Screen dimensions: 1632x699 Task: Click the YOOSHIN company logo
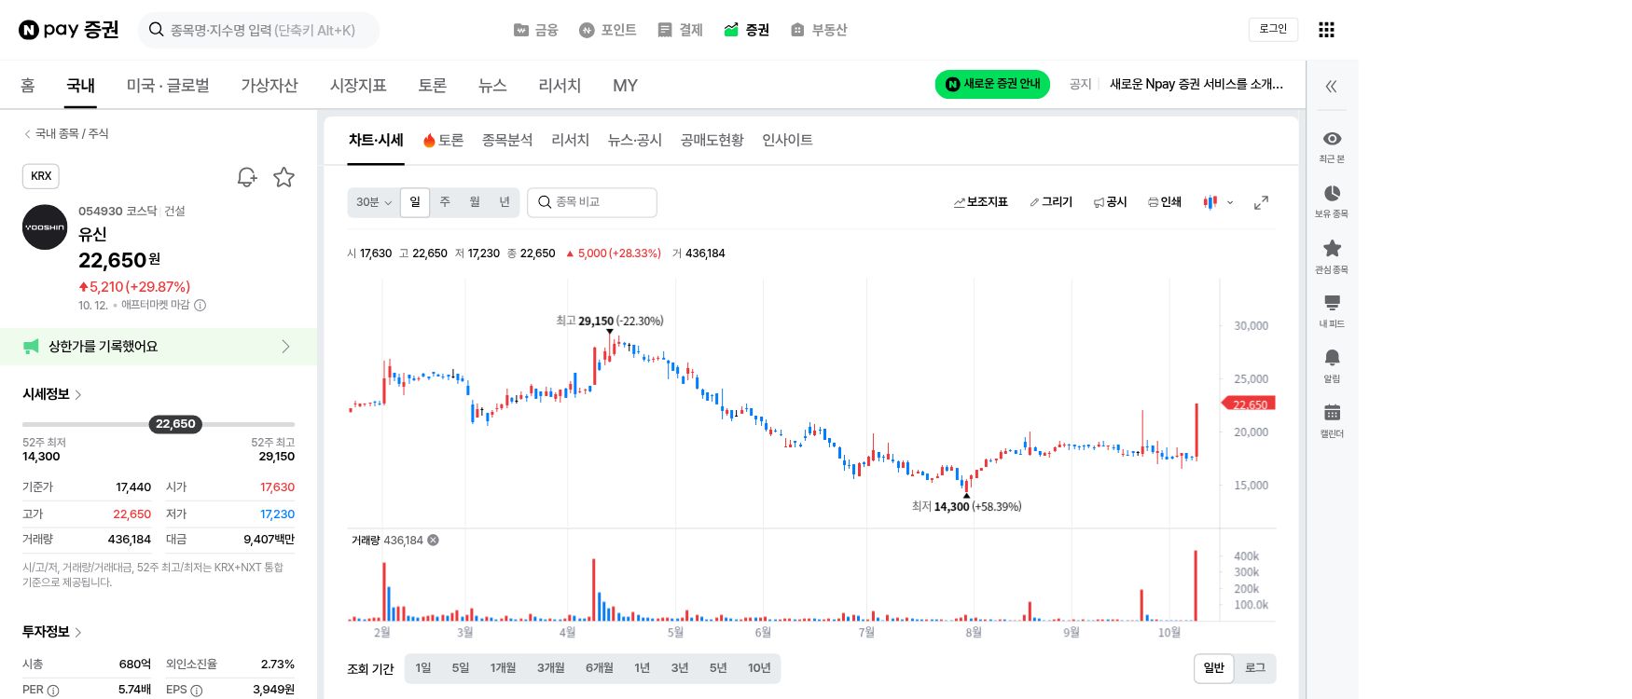click(45, 227)
